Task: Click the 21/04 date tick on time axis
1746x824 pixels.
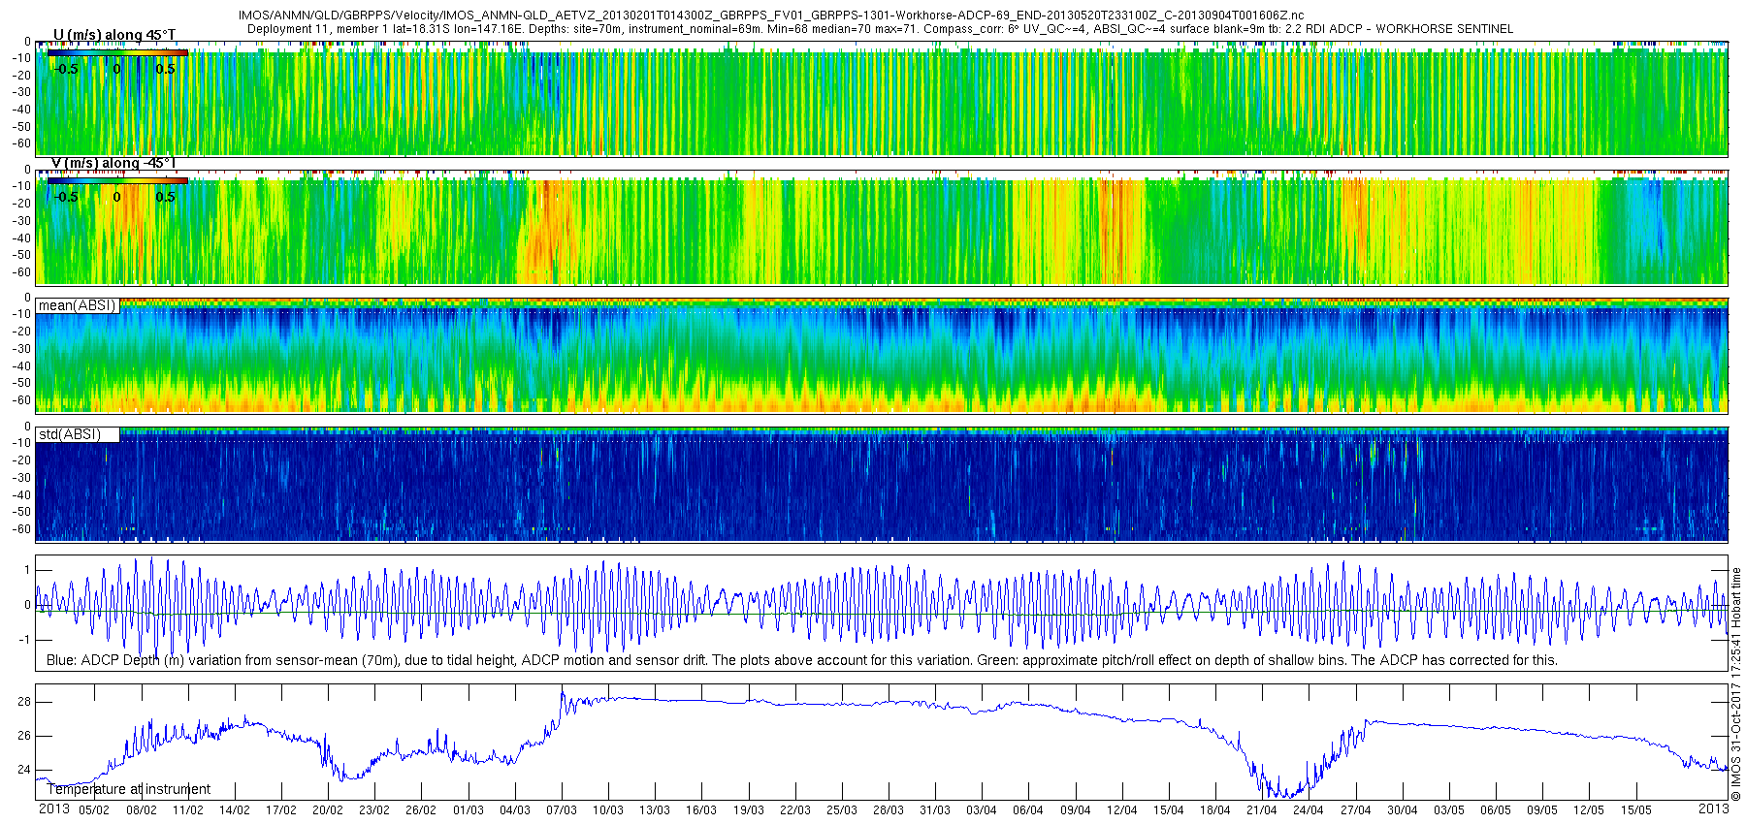Action: point(1261,810)
